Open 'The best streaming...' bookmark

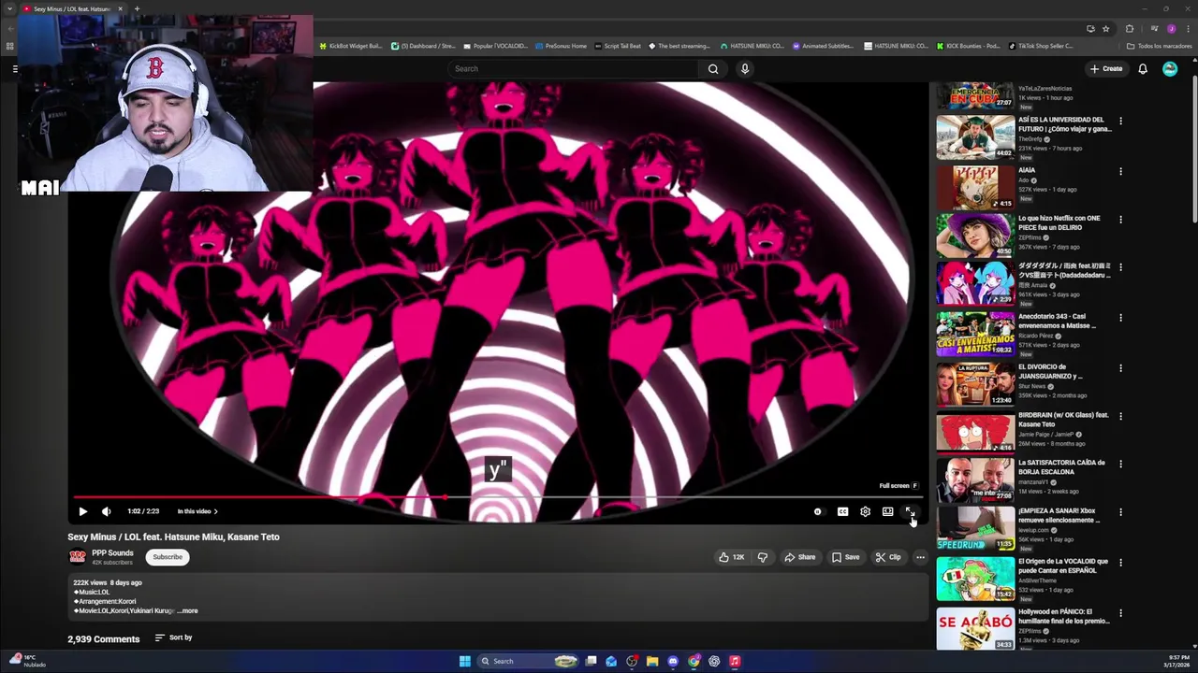[x=679, y=46]
